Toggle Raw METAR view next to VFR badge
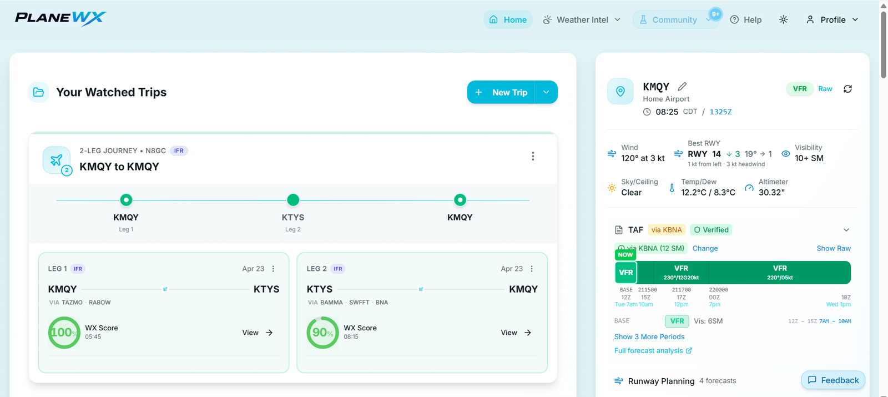This screenshot has height=397, width=888. pos(825,89)
